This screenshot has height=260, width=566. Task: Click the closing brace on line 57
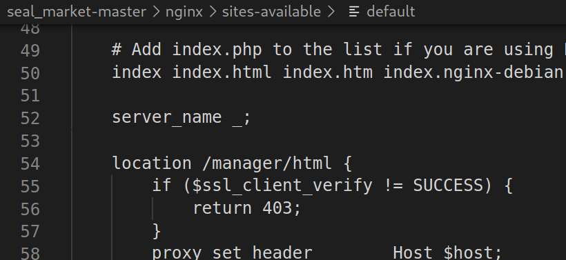pos(157,231)
